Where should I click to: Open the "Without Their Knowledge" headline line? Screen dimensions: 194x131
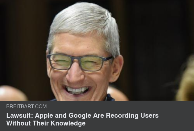[x=46, y=123]
